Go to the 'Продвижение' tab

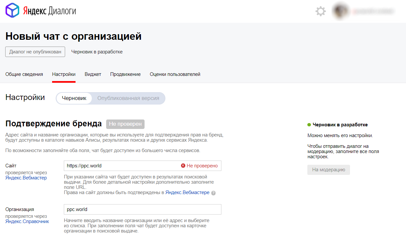point(125,74)
